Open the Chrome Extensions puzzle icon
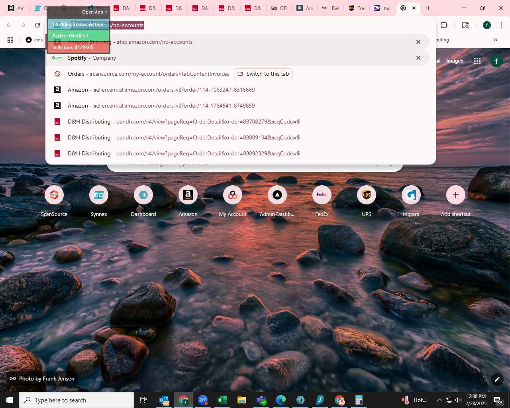The height and width of the screenshot is (408, 510). click(444, 25)
